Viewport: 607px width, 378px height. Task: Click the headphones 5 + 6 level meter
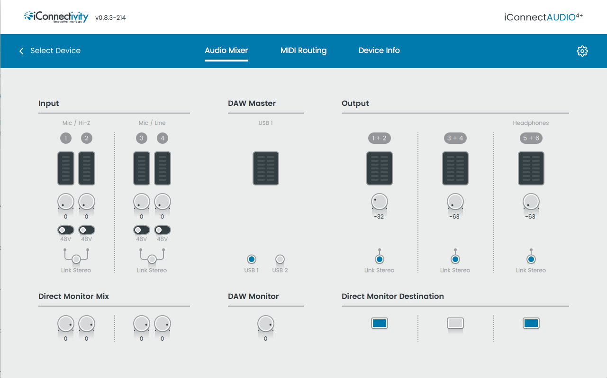pyautogui.click(x=531, y=168)
